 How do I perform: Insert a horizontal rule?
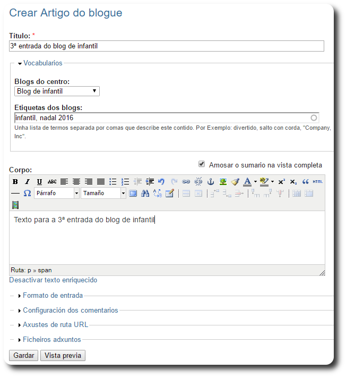15,194
